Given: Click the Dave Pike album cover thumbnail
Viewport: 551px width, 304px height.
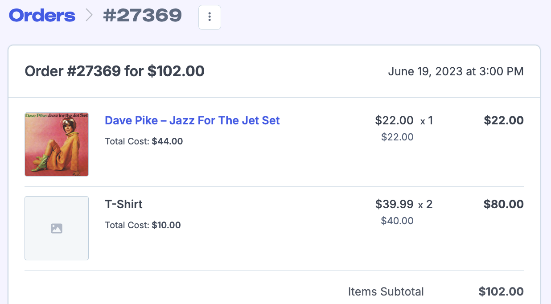Looking at the screenshot, I should pyautogui.click(x=57, y=144).
